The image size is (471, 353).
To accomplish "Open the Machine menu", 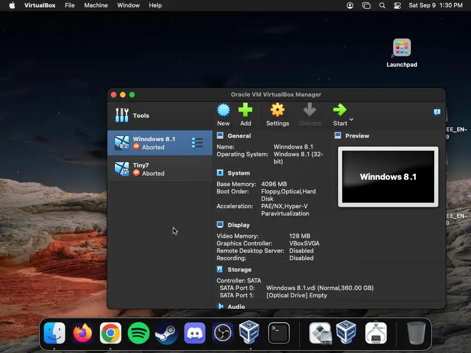I will coord(96,6).
